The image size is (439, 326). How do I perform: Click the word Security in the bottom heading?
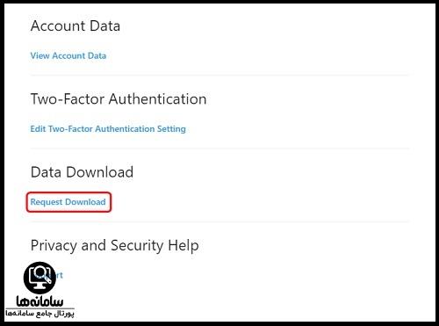coord(137,246)
